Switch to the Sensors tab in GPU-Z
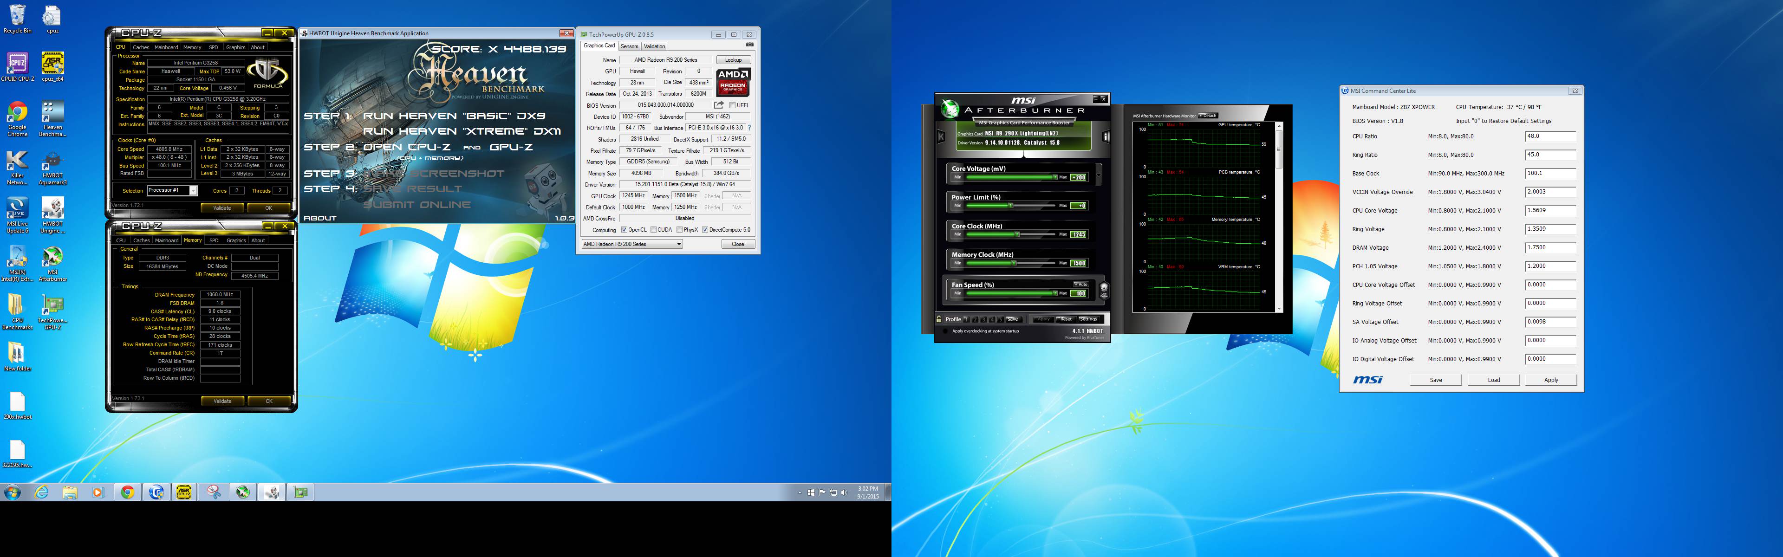Image resolution: width=1783 pixels, height=557 pixels. pos(629,46)
